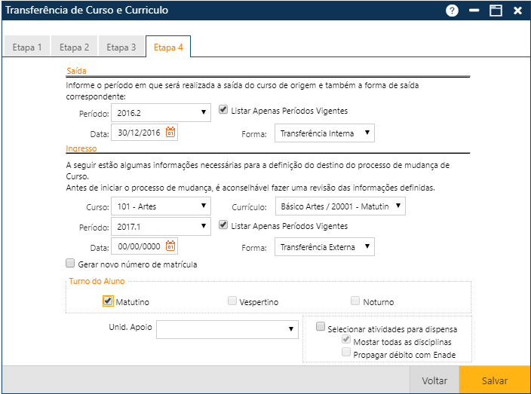Viewport: 531px width, 394px height.
Task: Click the Unid. Apoio label
Action: pyautogui.click(x=130, y=327)
